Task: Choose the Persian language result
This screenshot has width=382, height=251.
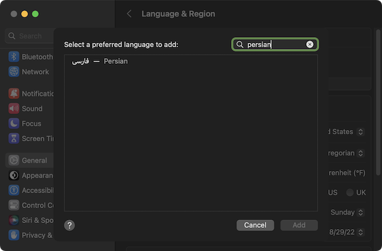Action: 100,61
